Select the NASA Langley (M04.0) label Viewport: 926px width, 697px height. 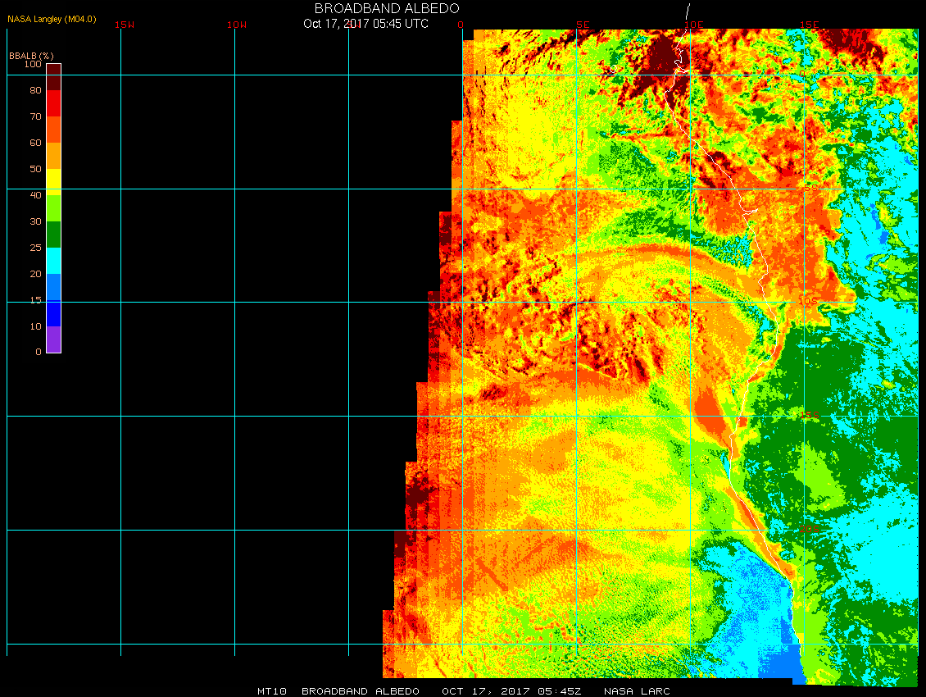(x=52, y=18)
